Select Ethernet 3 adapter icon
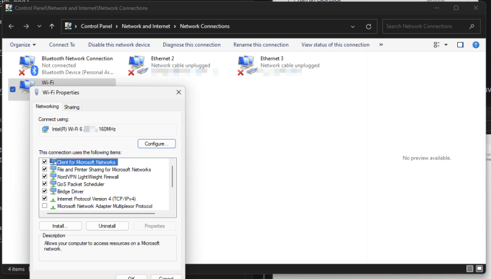The height and width of the screenshot is (279, 491). coord(247,65)
